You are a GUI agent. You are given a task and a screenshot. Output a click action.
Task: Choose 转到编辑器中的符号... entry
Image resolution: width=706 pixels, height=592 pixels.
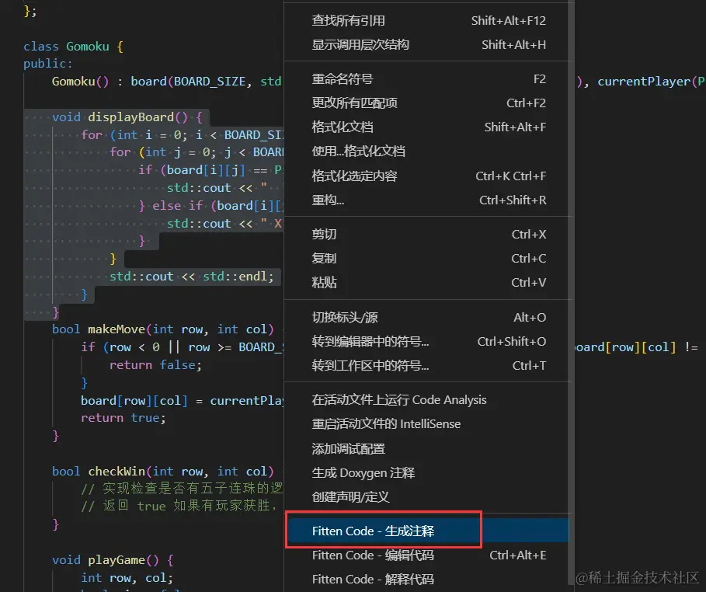coord(428,342)
